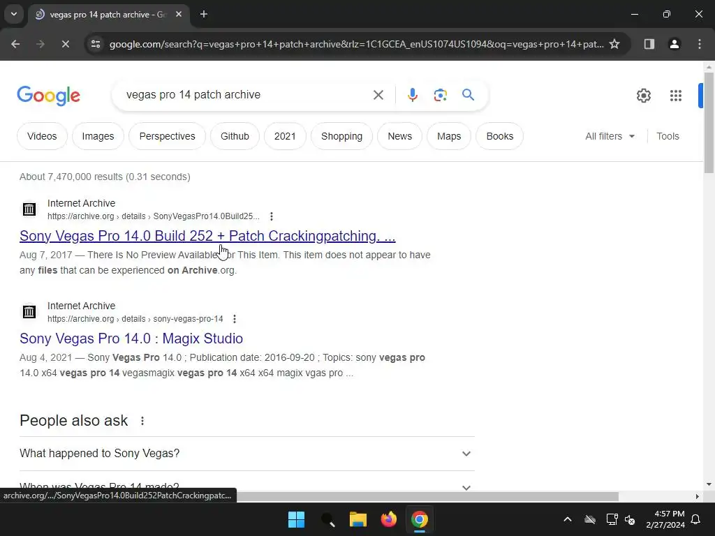Screen dimensions: 715x536
Task: Open Sony Vegas Pro 14.0 Build 252 link
Action: (207, 236)
